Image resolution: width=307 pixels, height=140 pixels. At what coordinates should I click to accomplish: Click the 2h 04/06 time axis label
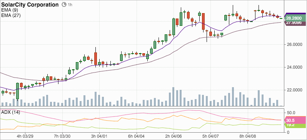click(x=174, y=136)
